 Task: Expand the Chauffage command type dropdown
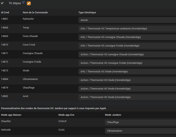click(x=127, y=89)
